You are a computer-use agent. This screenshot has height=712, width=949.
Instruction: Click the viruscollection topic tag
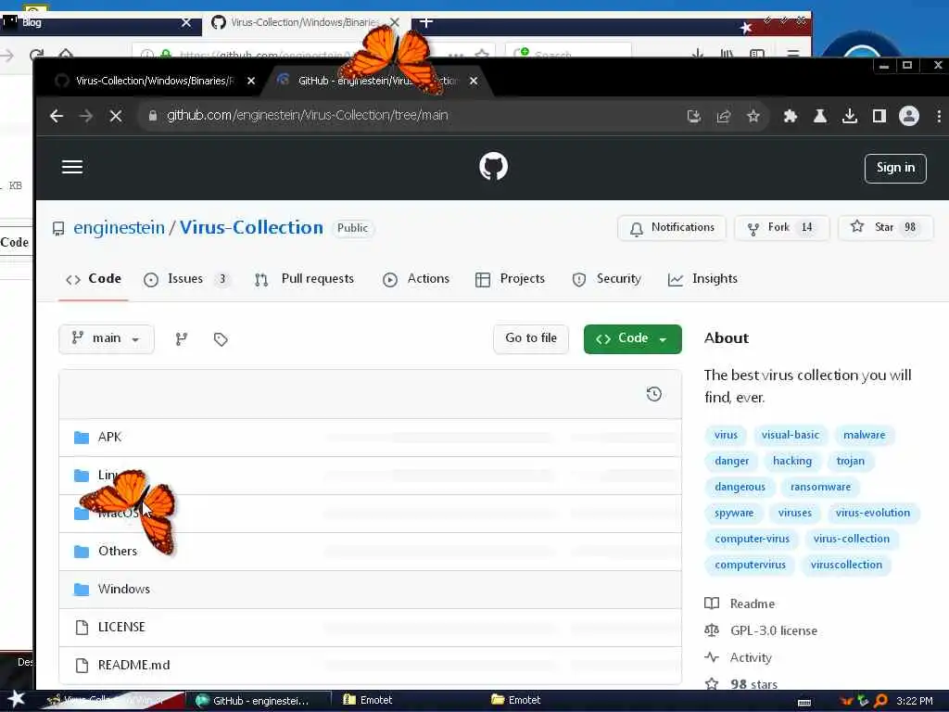(x=846, y=565)
